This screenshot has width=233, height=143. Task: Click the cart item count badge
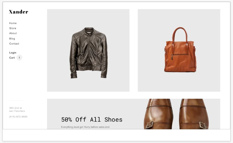[x=19, y=58]
